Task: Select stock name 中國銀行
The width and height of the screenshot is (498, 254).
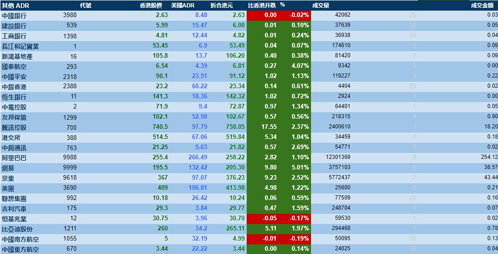Action: tap(14, 16)
